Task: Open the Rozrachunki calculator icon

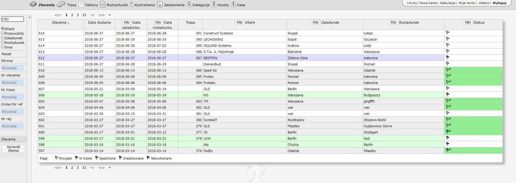Action: tap(103, 5)
